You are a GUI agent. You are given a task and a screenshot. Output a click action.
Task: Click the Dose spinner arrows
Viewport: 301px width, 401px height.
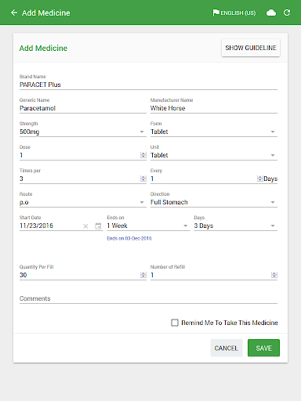click(x=143, y=155)
